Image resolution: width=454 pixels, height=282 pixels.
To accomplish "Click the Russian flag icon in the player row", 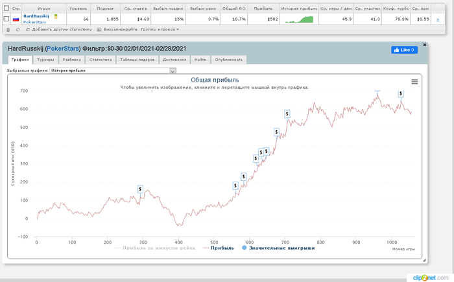I will (16, 19).
